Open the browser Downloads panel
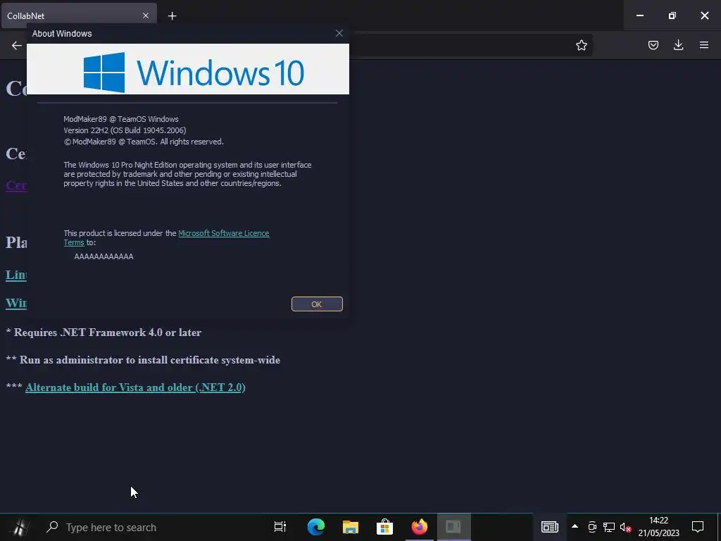The height and width of the screenshot is (541, 721). [x=678, y=45]
